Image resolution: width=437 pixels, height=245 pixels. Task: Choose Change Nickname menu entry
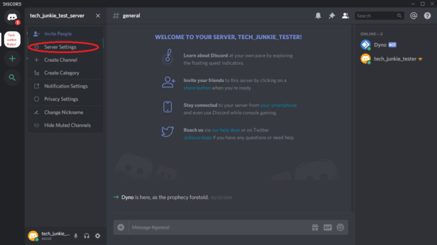click(65, 112)
